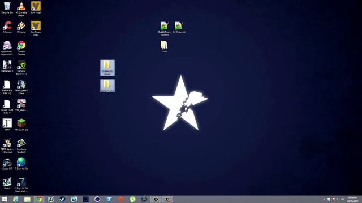The image size is (362, 203).
Task: Launch VLC media player shortcut
Action: [x=21, y=9]
